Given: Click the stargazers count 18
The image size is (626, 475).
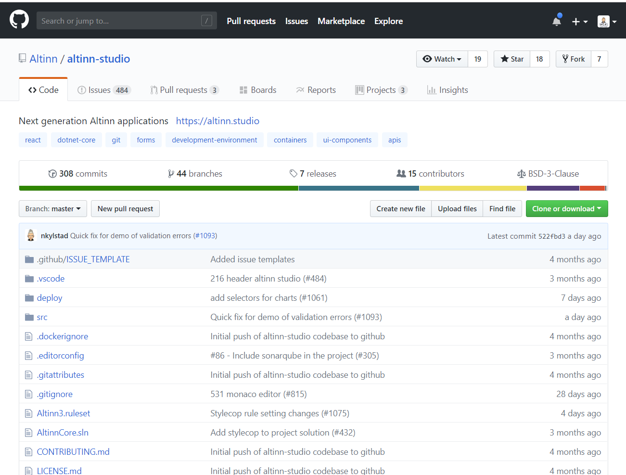Looking at the screenshot, I should click(539, 59).
